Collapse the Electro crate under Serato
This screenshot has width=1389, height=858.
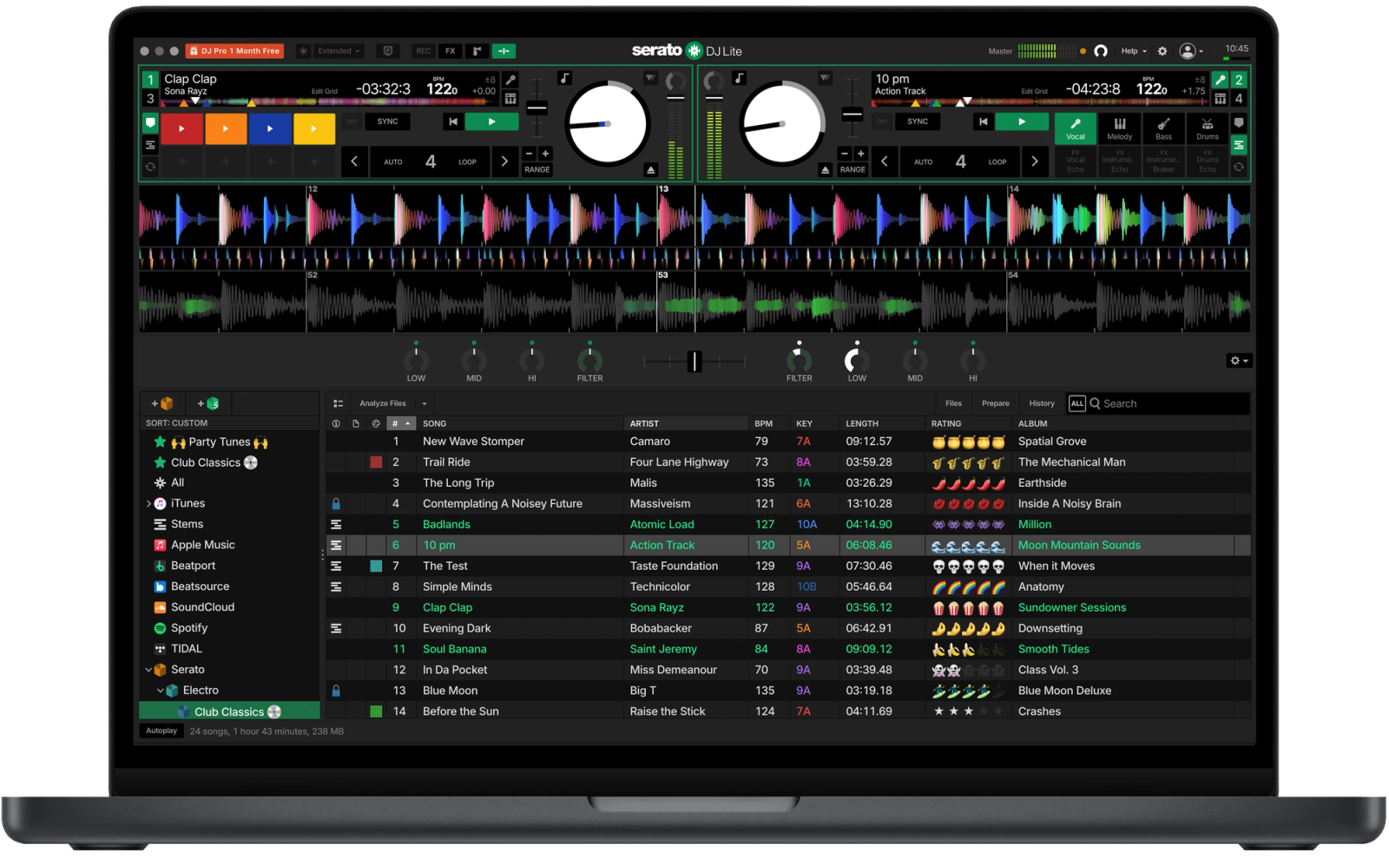(160, 690)
